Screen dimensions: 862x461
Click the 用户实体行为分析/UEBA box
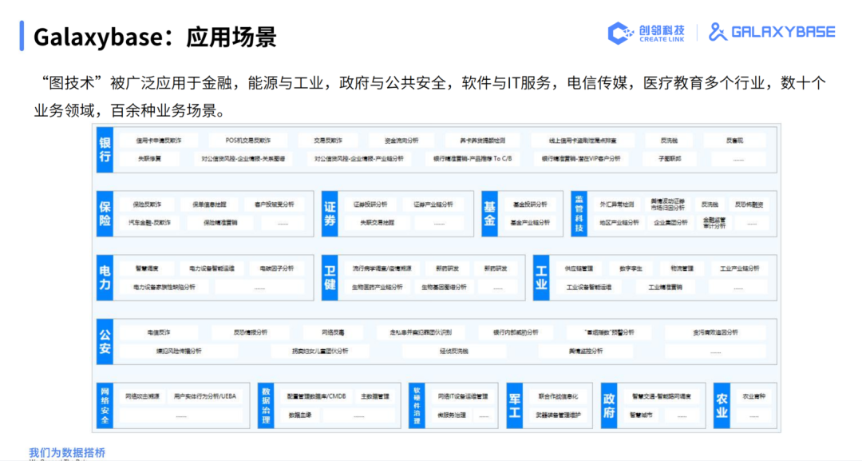[205, 396]
